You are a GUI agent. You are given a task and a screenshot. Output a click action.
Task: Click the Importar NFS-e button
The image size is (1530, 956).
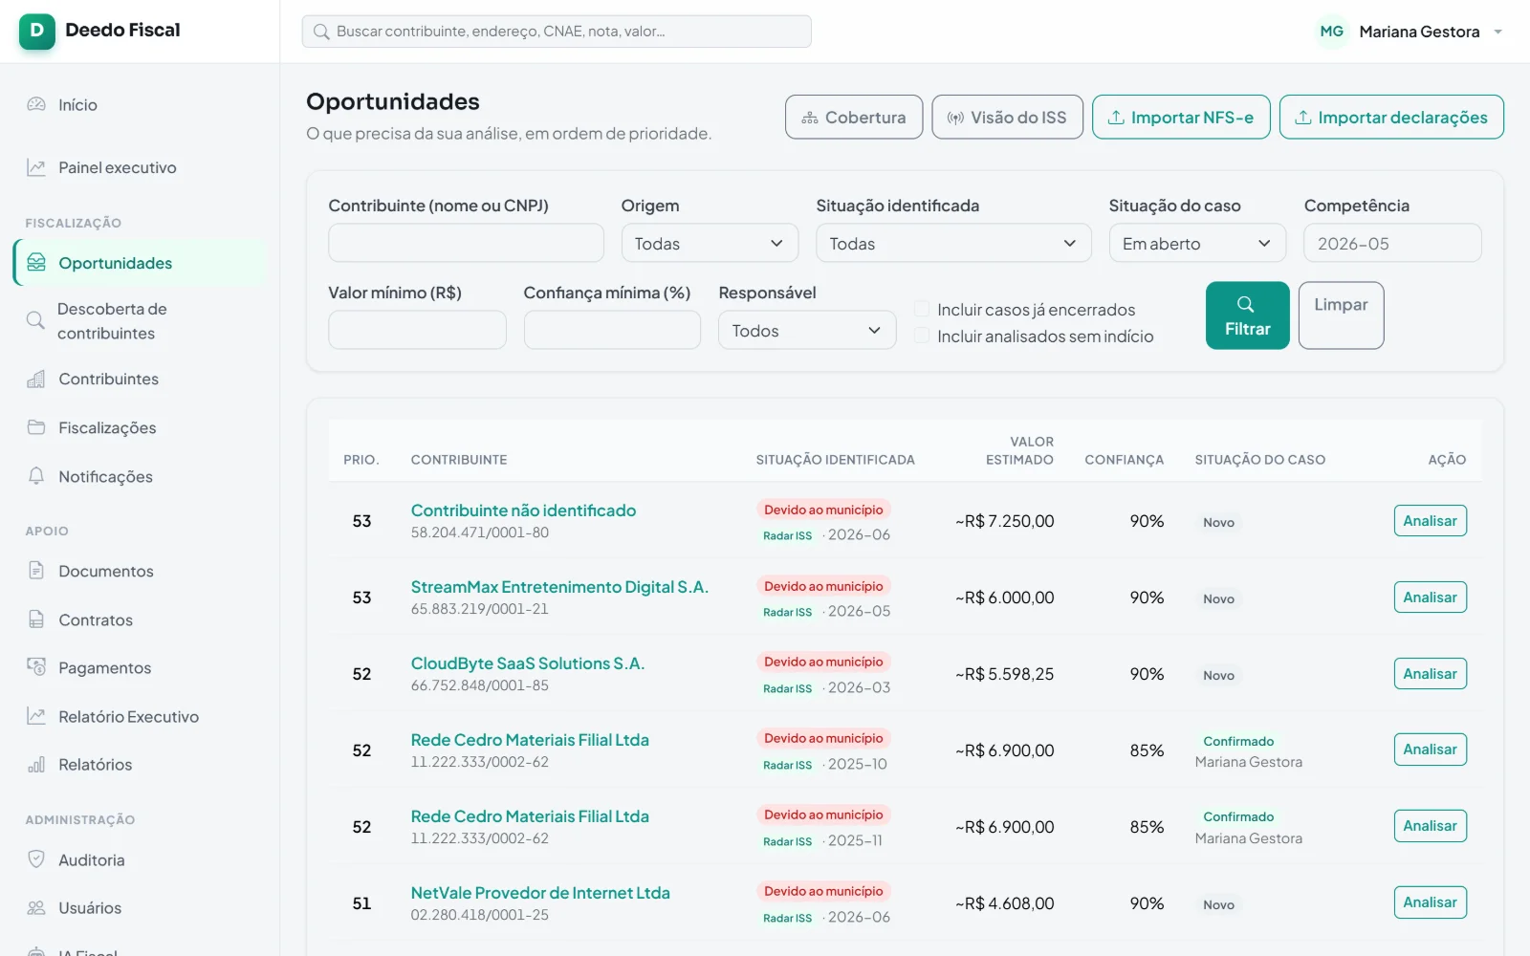coord(1181,117)
